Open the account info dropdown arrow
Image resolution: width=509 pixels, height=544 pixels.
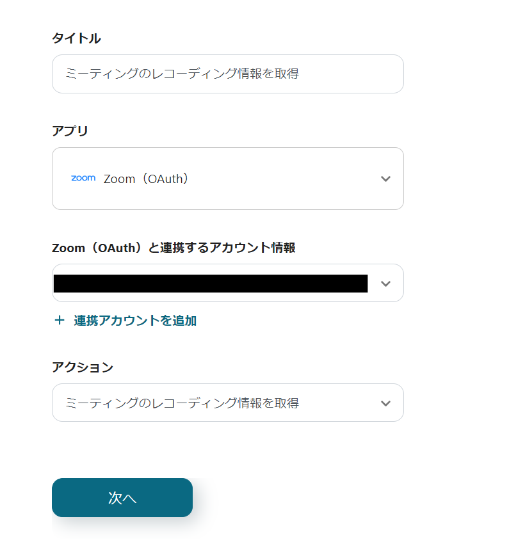point(385,284)
